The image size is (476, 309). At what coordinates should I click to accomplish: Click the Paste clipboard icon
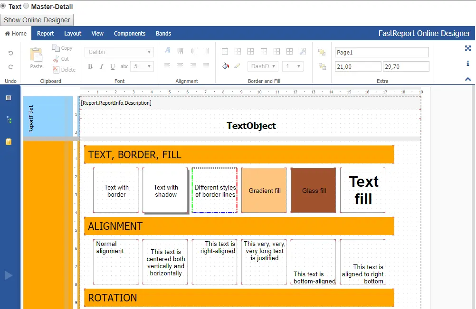coord(36,55)
